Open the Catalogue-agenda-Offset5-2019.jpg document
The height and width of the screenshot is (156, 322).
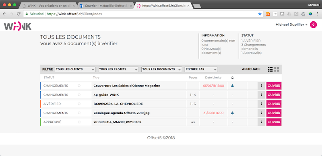pyautogui.click(x=274, y=113)
